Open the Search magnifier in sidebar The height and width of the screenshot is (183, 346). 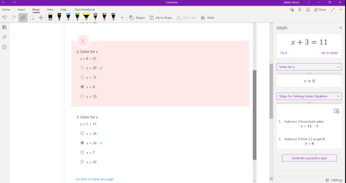click(x=4, y=37)
